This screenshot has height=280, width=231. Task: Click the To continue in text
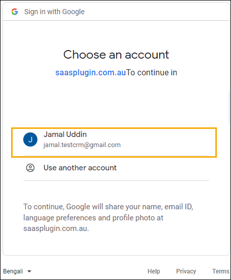click(x=152, y=73)
